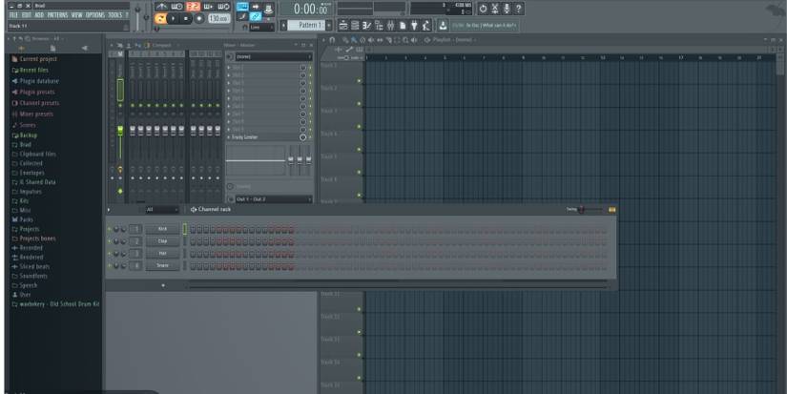Click the Kick channel button
The width and height of the screenshot is (787, 394).
[x=162, y=229]
